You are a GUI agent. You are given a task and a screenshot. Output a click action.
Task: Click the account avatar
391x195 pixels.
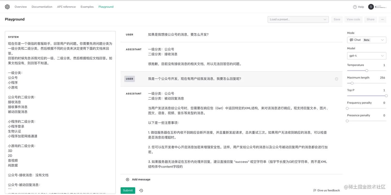pyautogui.click(x=371, y=7)
